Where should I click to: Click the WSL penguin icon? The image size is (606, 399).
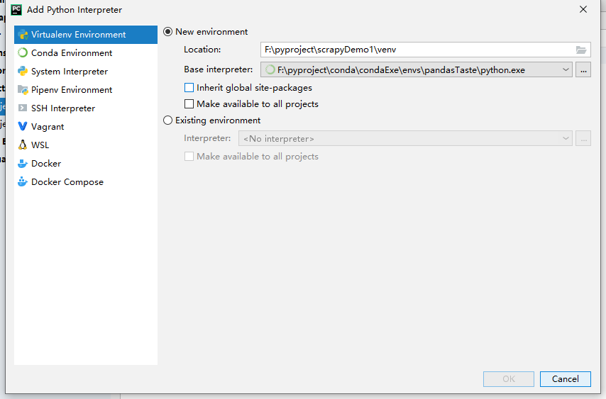[x=23, y=145]
